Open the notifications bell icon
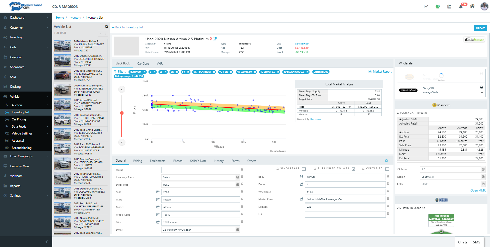490x247 pixels. click(461, 7)
